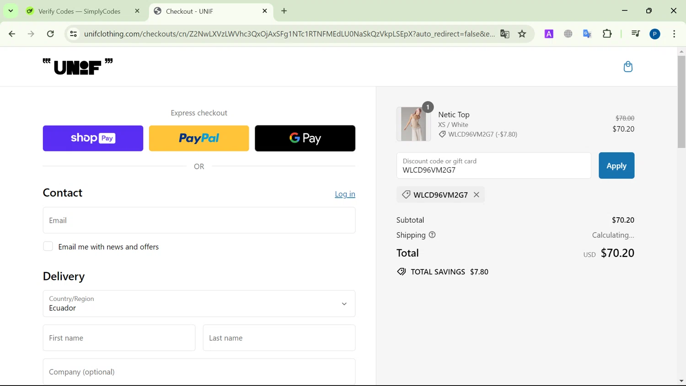Minimize the Chrome window
The image size is (686, 386).
625,11
